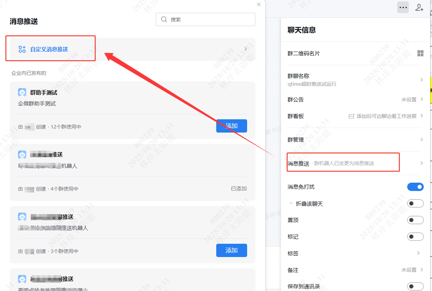The height and width of the screenshot is (291, 432).
Task: Add the 群助手测试 robot
Action: (231, 126)
